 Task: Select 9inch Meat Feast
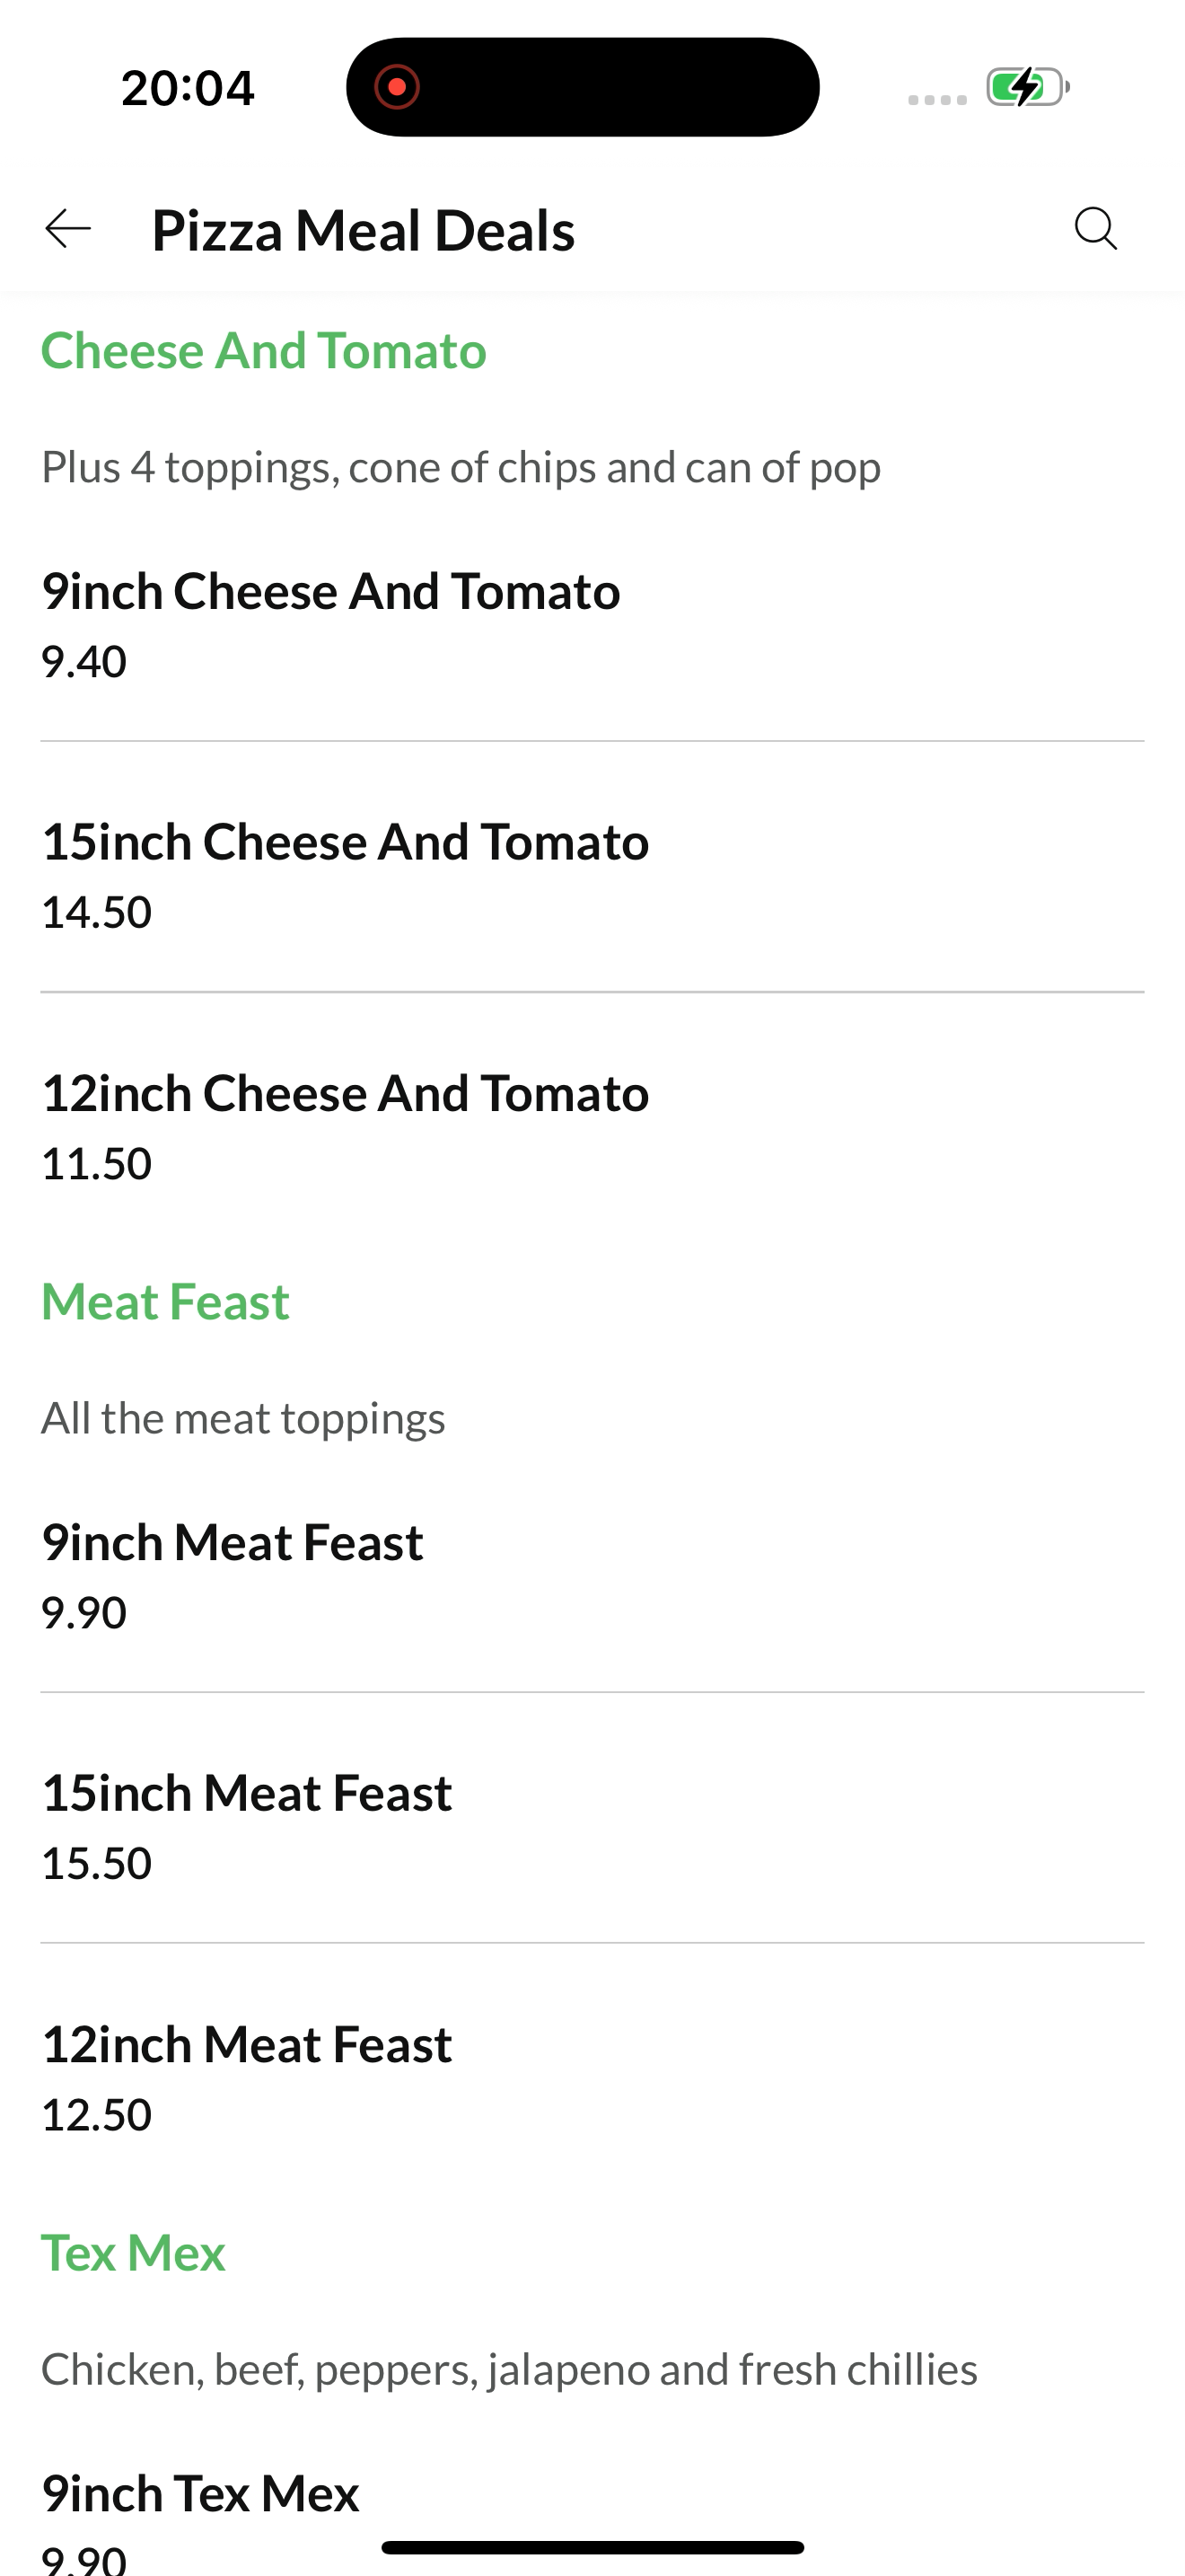(x=592, y=1576)
